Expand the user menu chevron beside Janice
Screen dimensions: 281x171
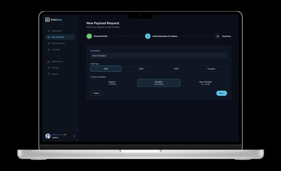pyautogui.click(x=74, y=136)
